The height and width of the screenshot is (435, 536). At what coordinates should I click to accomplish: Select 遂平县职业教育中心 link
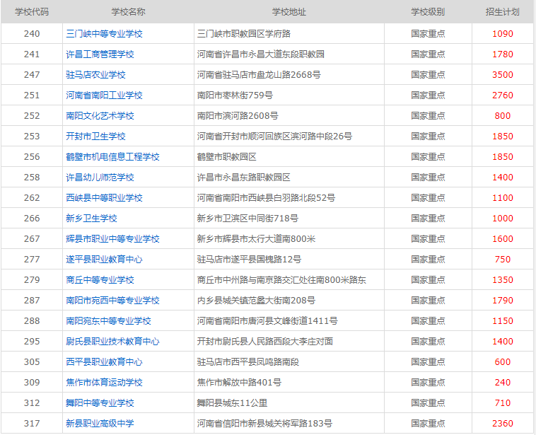pos(104,259)
